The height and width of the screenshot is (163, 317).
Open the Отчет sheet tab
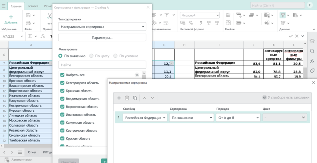[32, 152]
